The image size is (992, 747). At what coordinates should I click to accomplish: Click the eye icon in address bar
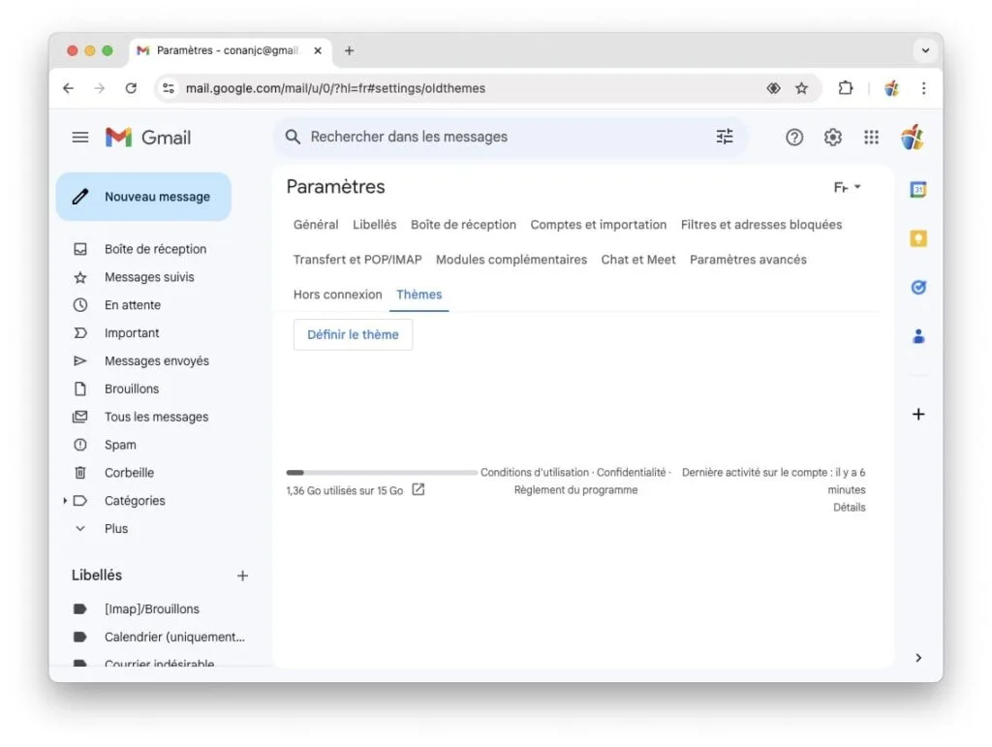click(x=773, y=88)
